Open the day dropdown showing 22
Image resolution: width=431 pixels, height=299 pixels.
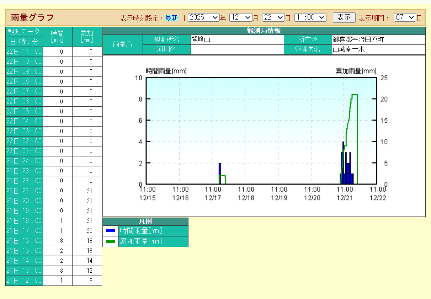tap(273, 17)
